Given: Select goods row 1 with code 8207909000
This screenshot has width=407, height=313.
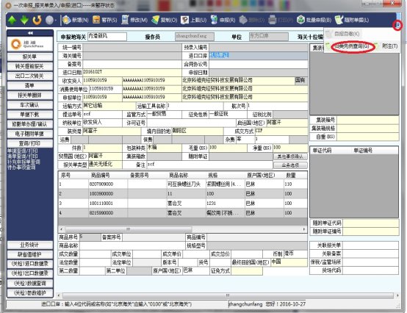Looking at the screenshot, I should pos(182,184).
